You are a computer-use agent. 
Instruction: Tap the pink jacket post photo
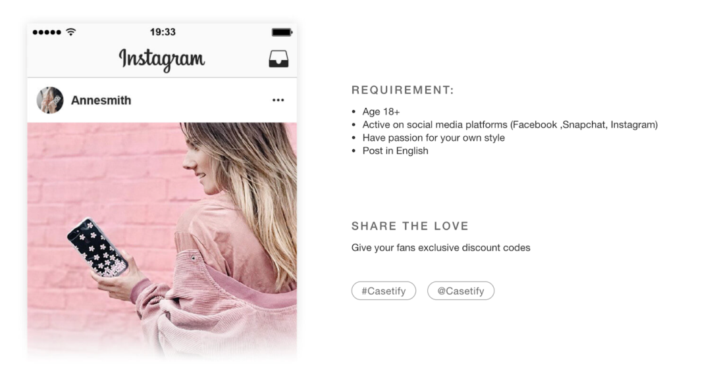pyautogui.click(x=162, y=241)
